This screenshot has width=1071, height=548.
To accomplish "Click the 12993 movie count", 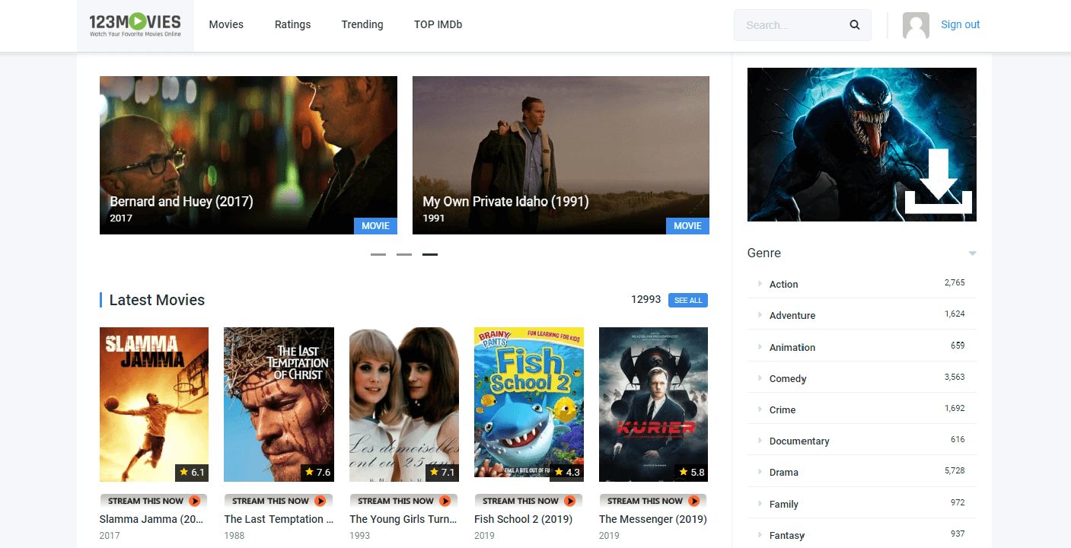I will click(646, 299).
